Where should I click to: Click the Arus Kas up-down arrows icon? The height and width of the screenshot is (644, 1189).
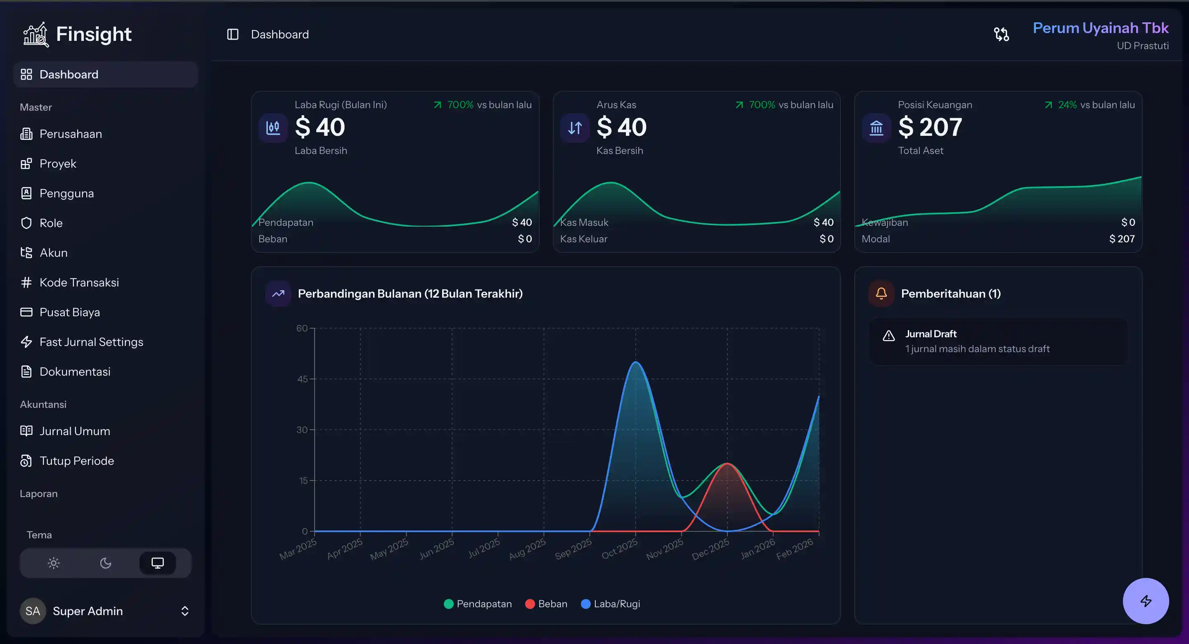click(575, 128)
